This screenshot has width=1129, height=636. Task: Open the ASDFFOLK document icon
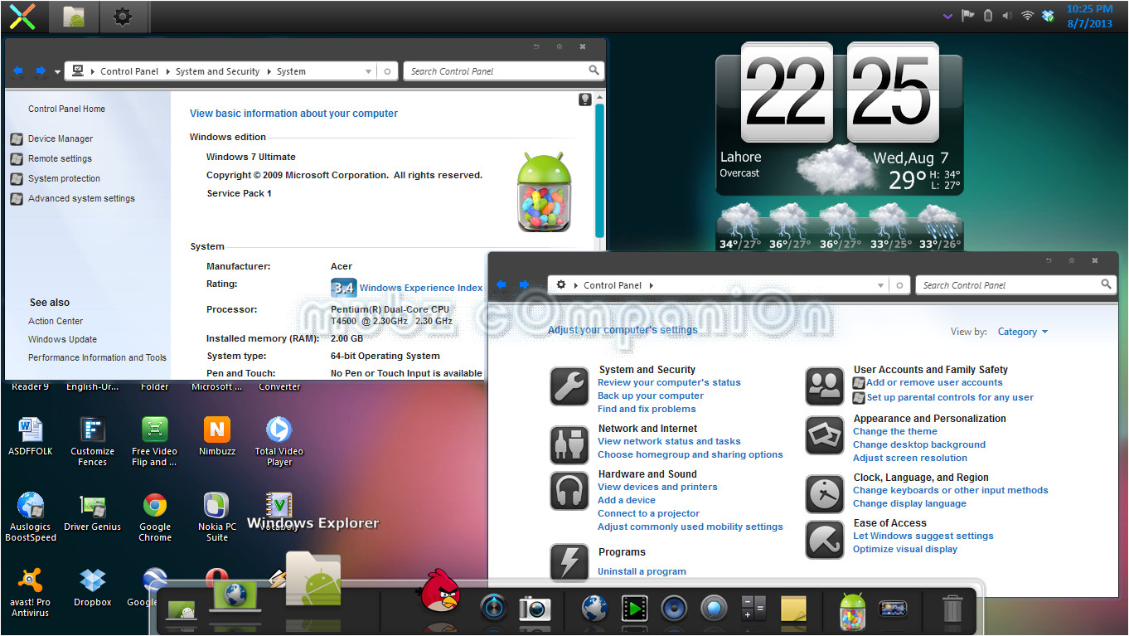tap(31, 436)
